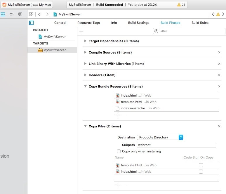226x194 pixels.
Task: Select index.mustache in Copy Bundle Resources
Action: click(166, 108)
